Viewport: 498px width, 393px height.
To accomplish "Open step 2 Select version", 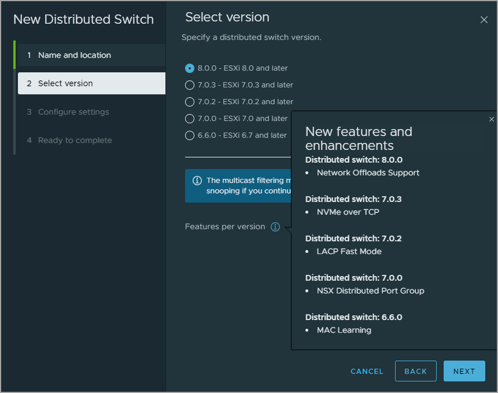I will point(91,83).
